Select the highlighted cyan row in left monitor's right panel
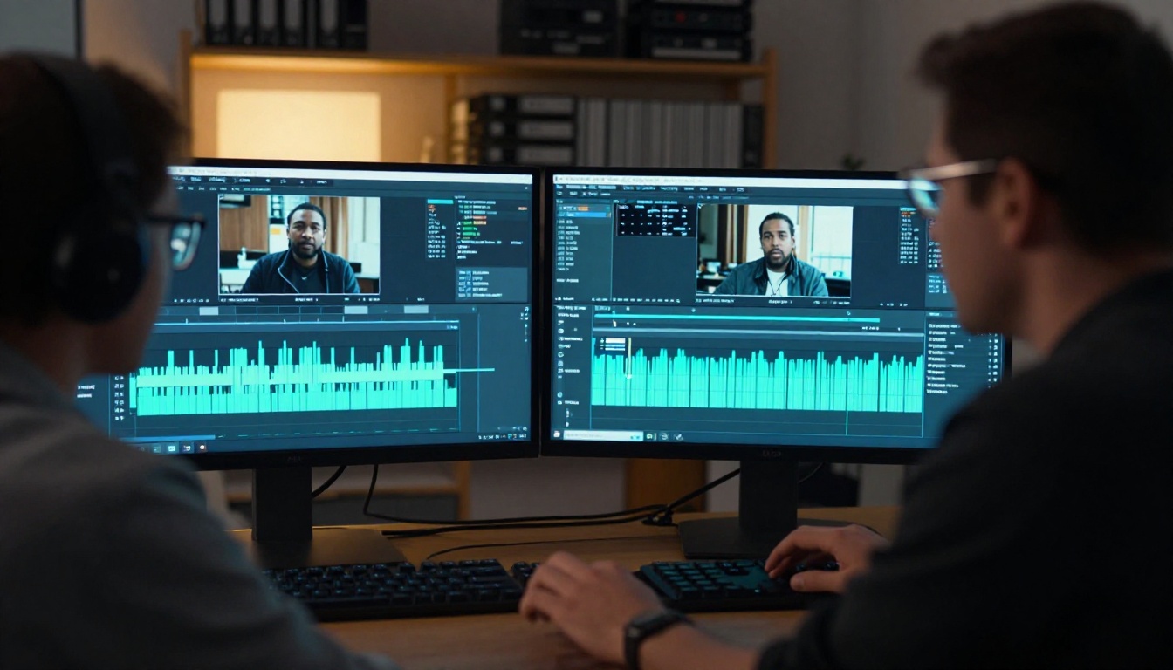This screenshot has width=1173, height=670. 441,202
